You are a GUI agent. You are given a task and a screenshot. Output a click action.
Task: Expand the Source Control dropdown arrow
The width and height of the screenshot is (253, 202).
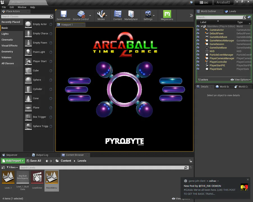(90, 16)
